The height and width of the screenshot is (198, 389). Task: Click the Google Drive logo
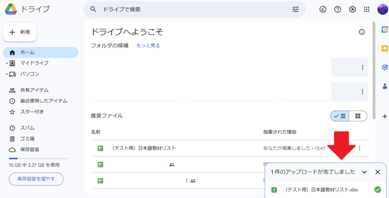pyautogui.click(x=11, y=9)
